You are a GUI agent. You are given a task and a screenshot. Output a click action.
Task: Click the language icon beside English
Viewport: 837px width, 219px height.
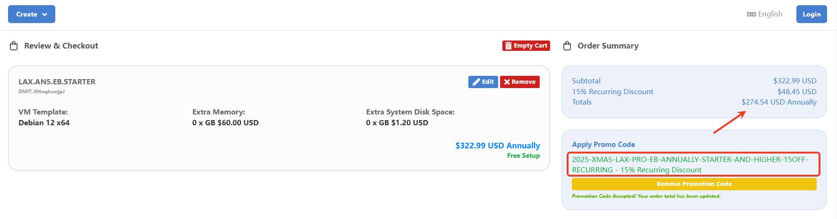tap(751, 15)
